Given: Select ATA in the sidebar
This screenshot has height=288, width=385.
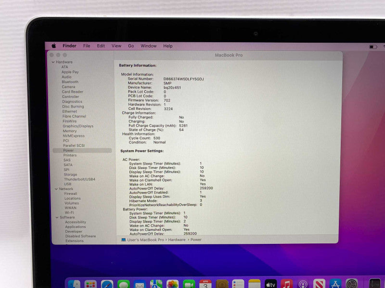Looking at the screenshot, I should tap(64, 67).
